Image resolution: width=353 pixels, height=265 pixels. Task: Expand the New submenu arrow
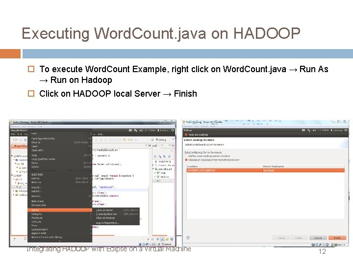coord(91,133)
